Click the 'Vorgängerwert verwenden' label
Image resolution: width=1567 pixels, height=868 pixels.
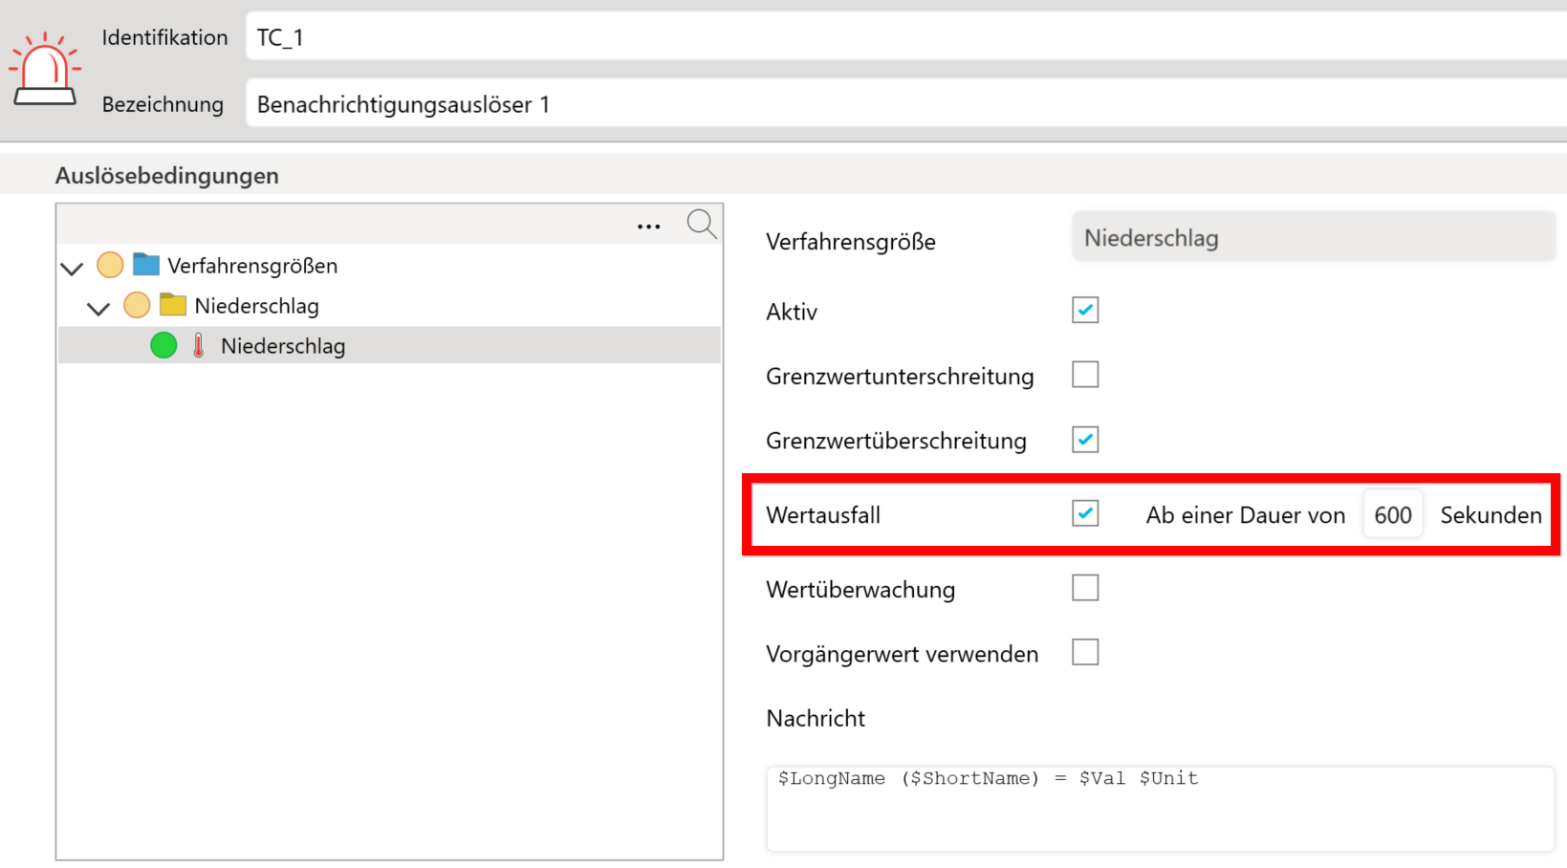pos(902,654)
